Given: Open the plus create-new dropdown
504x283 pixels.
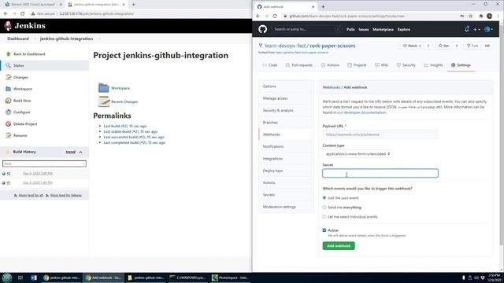Looking at the screenshot, I should click(x=476, y=29).
